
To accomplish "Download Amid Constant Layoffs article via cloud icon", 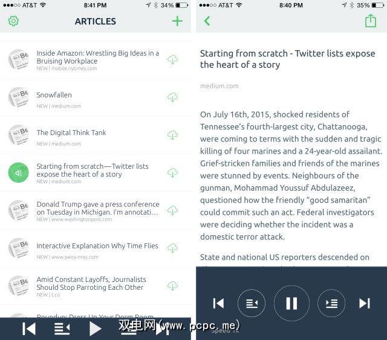I will click(x=172, y=286).
